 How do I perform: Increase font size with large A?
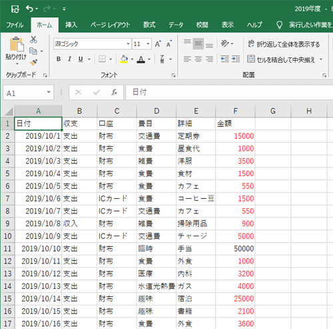point(158,44)
